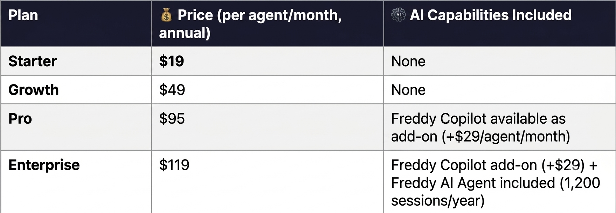Select the $119 price cell
This screenshot has height=213, width=616.
coord(268,182)
